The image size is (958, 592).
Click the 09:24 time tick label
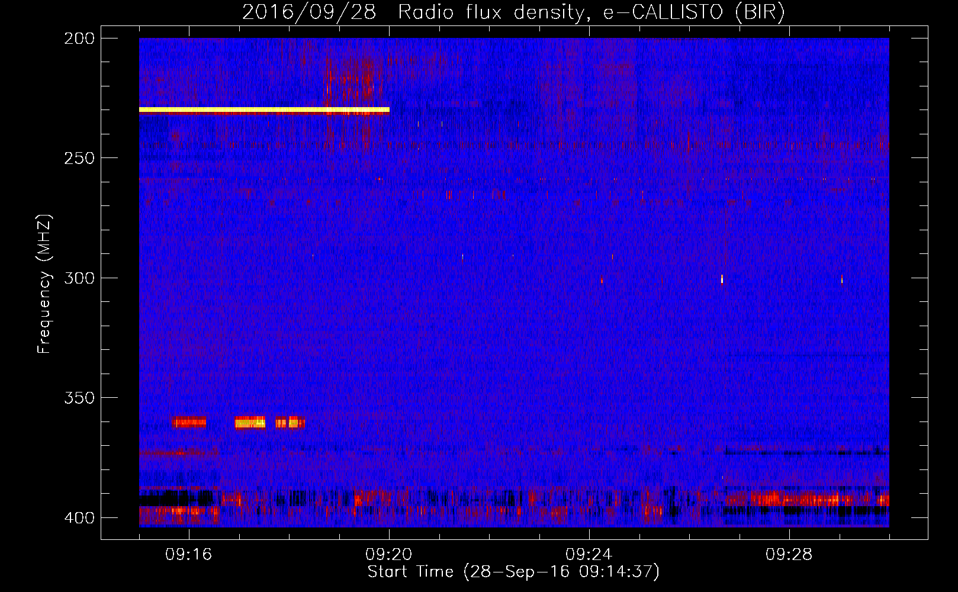589,555
